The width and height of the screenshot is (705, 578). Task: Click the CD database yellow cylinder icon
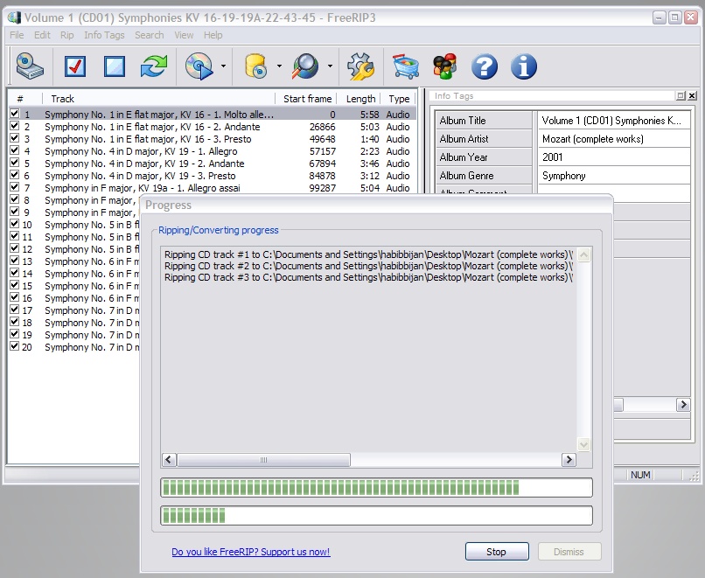click(256, 66)
